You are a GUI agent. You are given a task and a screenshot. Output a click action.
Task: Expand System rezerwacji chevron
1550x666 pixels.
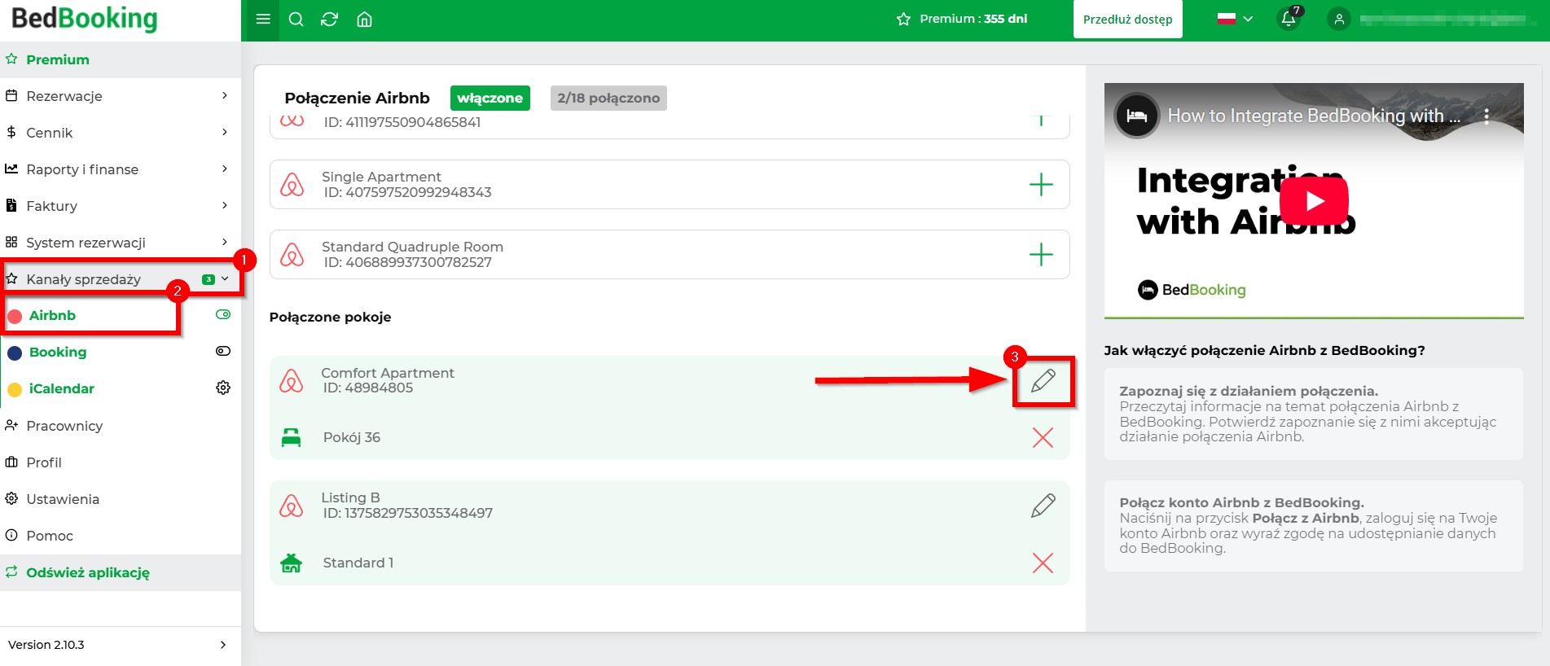coord(225,242)
